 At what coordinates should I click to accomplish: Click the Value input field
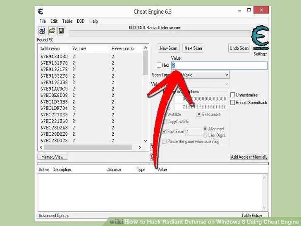point(219,65)
